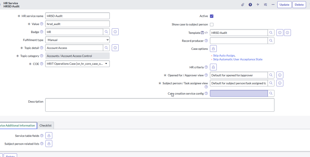The image size is (310, 157).
Task: Unlock the Case options lock icon
Action: tap(213, 49)
